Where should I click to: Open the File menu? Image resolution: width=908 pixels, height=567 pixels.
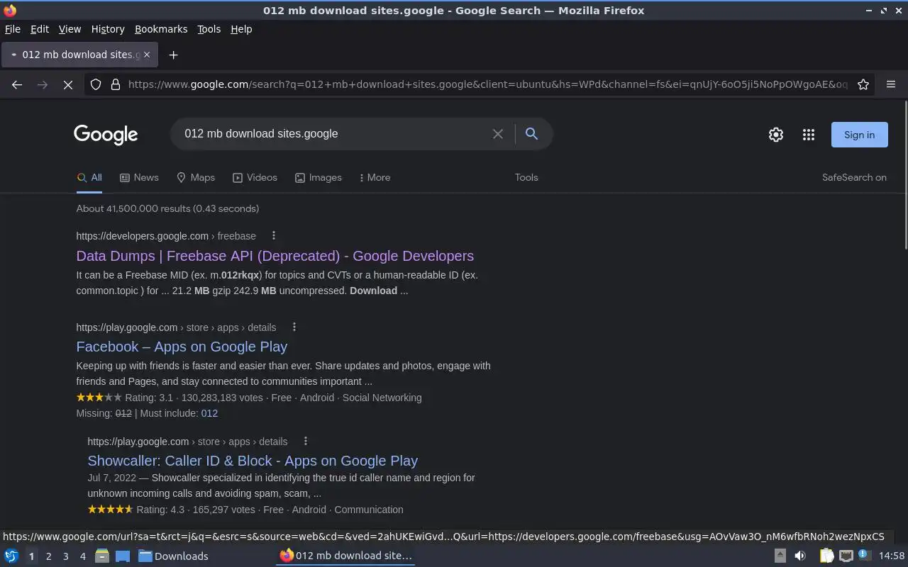[x=13, y=29]
